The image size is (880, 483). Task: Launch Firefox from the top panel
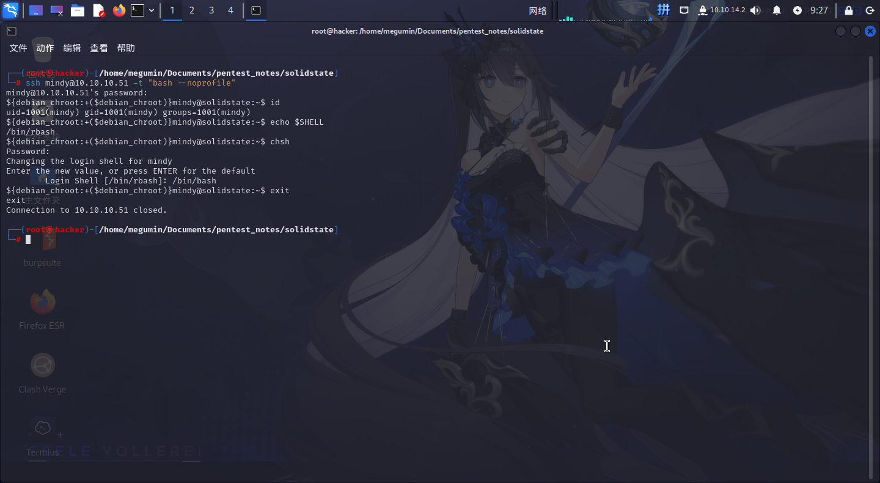pos(119,10)
